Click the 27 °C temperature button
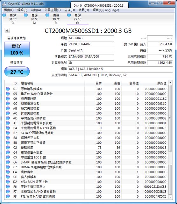 [x=17, y=71]
